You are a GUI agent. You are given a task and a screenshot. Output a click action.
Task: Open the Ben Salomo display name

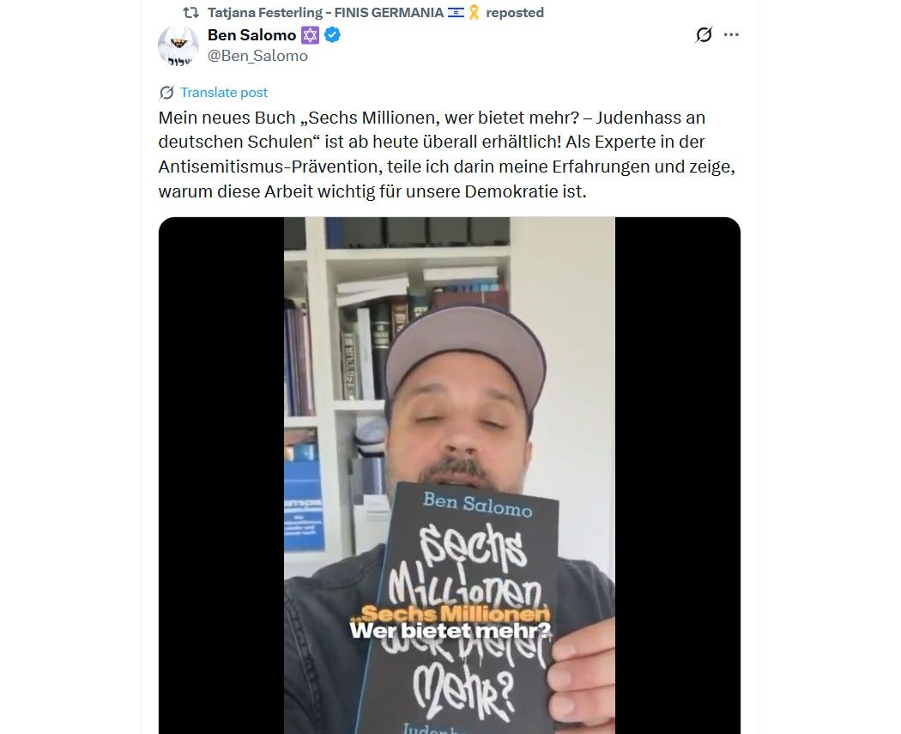coord(251,35)
